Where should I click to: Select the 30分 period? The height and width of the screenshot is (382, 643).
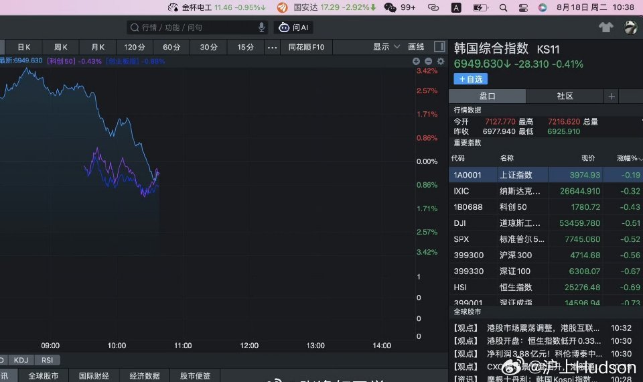(208, 47)
